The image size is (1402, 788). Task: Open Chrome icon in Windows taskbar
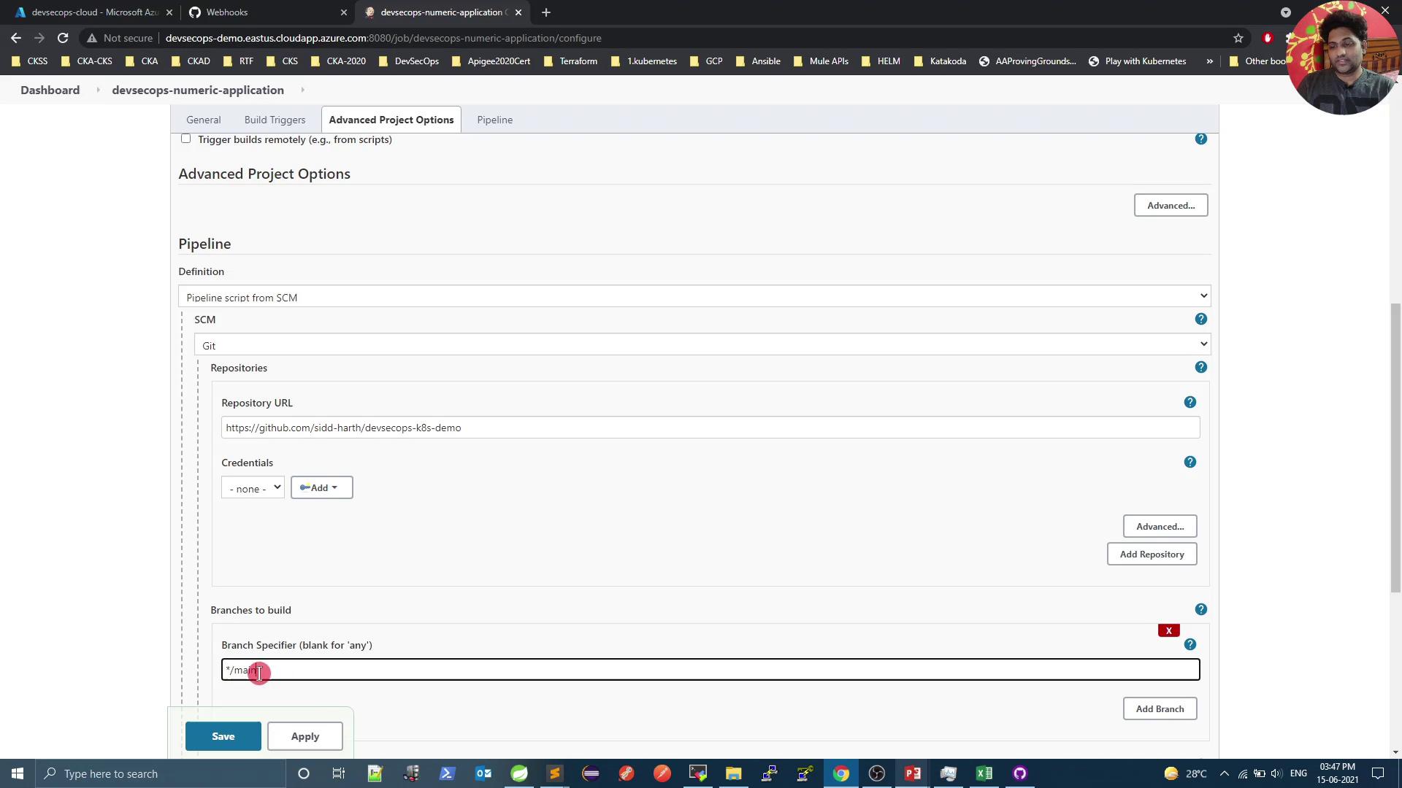coord(840,773)
